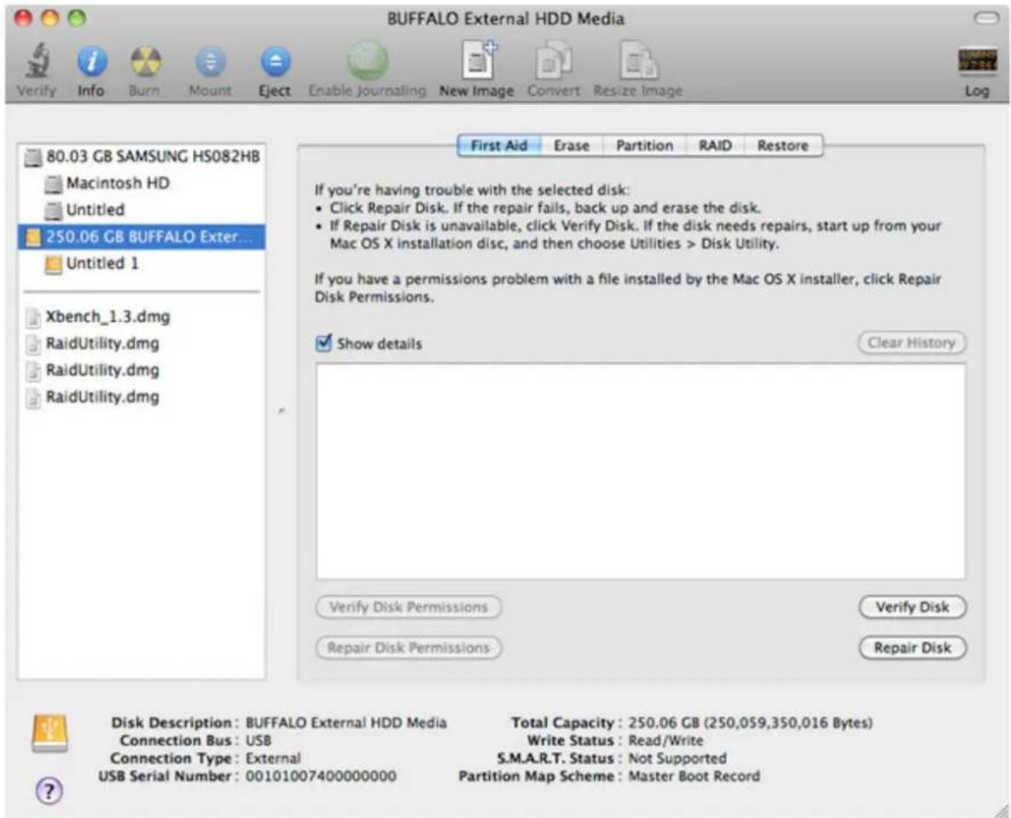Click the Master Boot Record value
The image size is (1011, 818).
click(694, 776)
